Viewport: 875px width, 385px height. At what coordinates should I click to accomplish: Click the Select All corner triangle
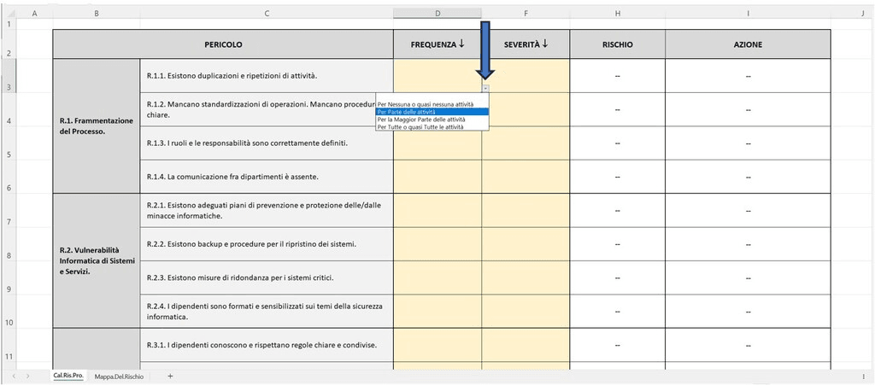tap(9, 13)
